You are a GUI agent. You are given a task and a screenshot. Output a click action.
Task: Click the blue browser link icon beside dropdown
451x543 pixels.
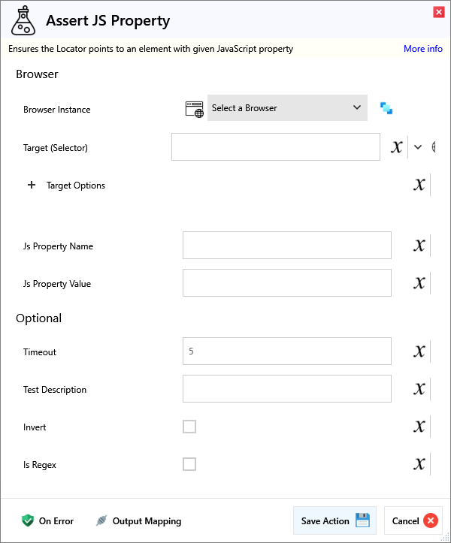pos(386,108)
